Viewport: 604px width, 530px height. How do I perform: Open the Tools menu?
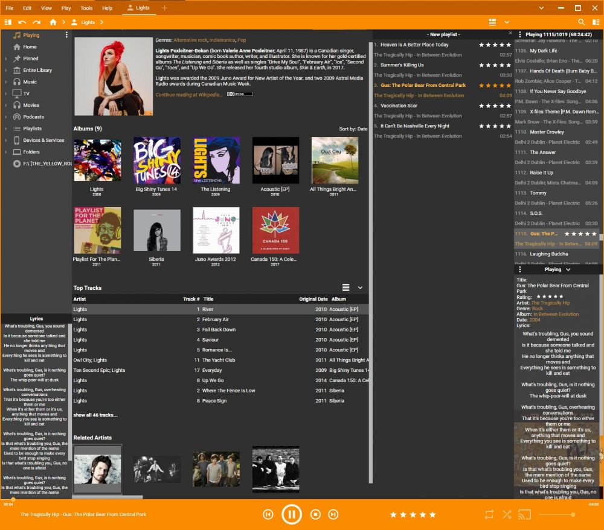[x=86, y=8]
